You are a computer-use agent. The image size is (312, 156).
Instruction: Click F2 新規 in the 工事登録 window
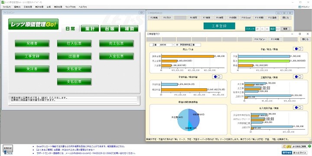click(x=154, y=18)
